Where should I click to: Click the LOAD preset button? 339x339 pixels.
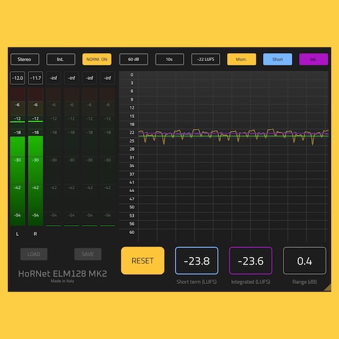[34, 254]
